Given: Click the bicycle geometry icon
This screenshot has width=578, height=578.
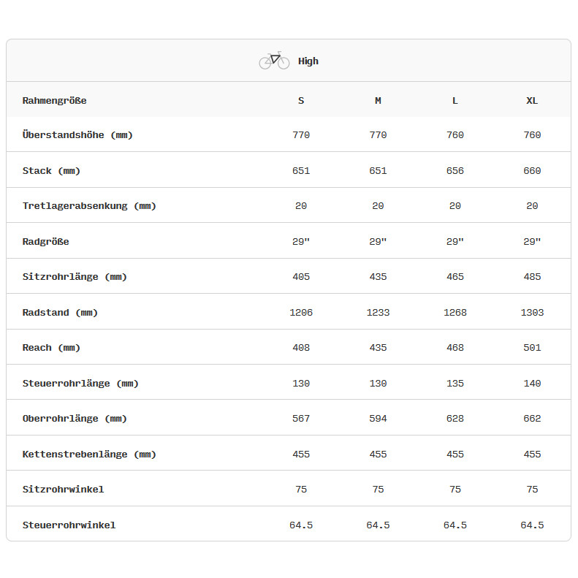Looking at the screenshot, I should point(274,61).
